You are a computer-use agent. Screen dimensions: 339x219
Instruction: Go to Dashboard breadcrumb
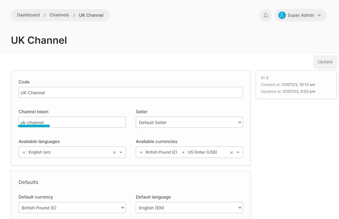[28, 15]
